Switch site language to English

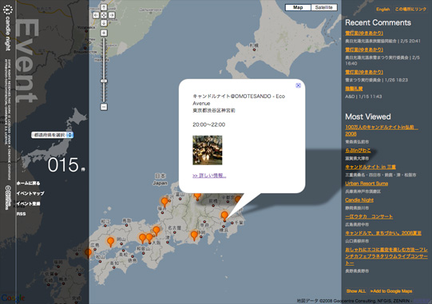383,10
